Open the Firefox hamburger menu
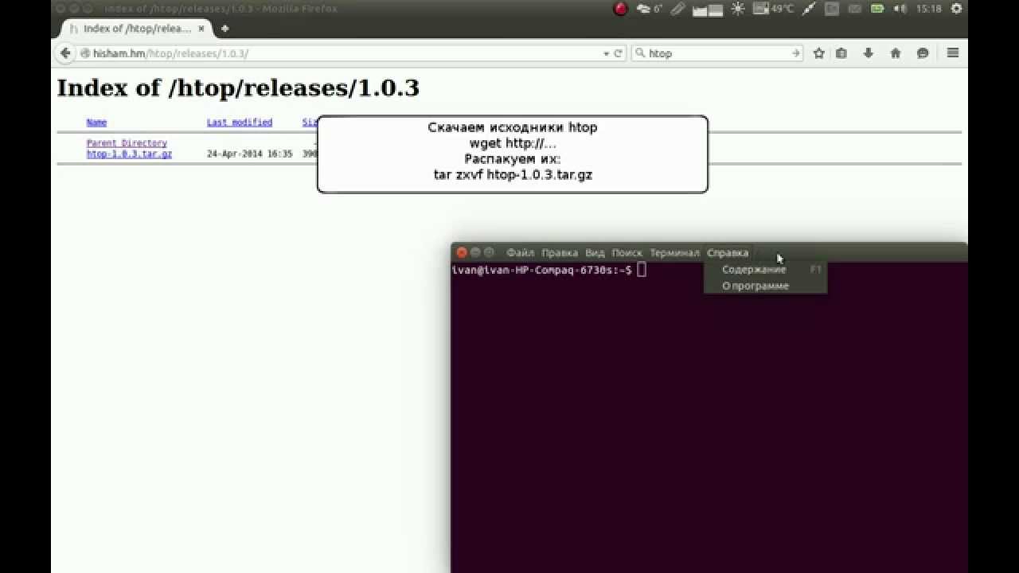 [953, 53]
